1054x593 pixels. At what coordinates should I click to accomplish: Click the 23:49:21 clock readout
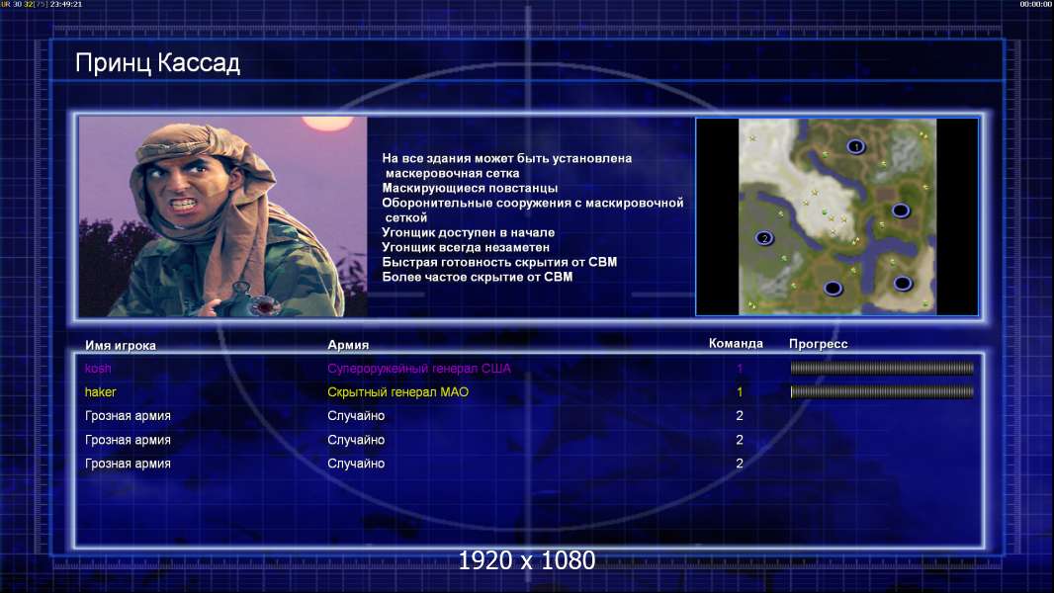click(66, 4)
